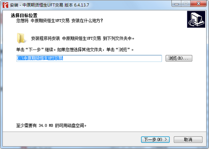The image size is (209, 149).
Task: Click the red app icon in title bar
Action: [6, 5]
